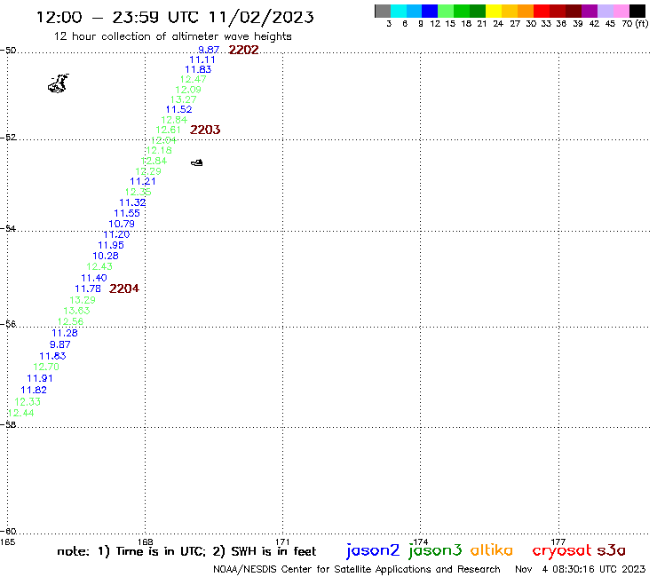Screen dimensions: 657x577
Task: Select the wave height value 12.43
Action: (99, 266)
